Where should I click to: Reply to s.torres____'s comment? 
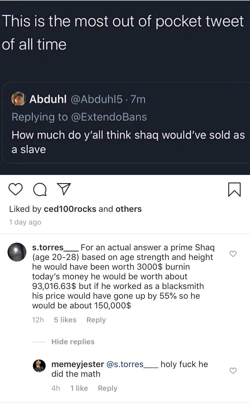pyautogui.click(x=96, y=320)
